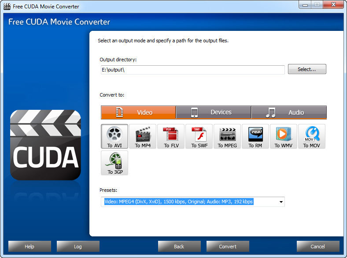Open the Log button
Screen dimensions: 347x258
[78, 247]
